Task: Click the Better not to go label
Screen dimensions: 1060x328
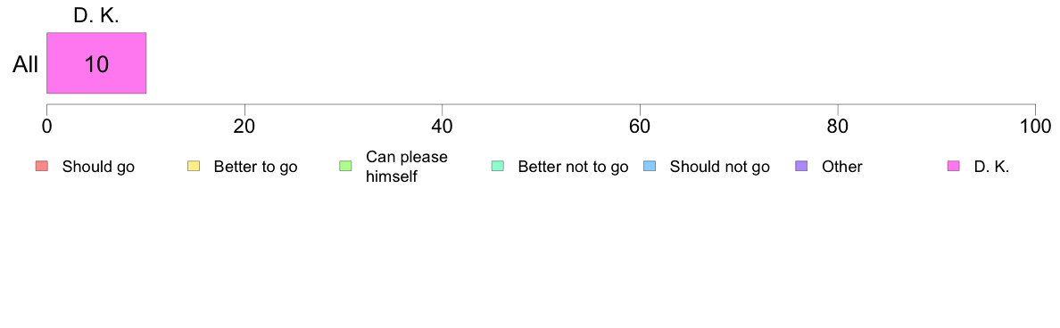Action: point(573,167)
